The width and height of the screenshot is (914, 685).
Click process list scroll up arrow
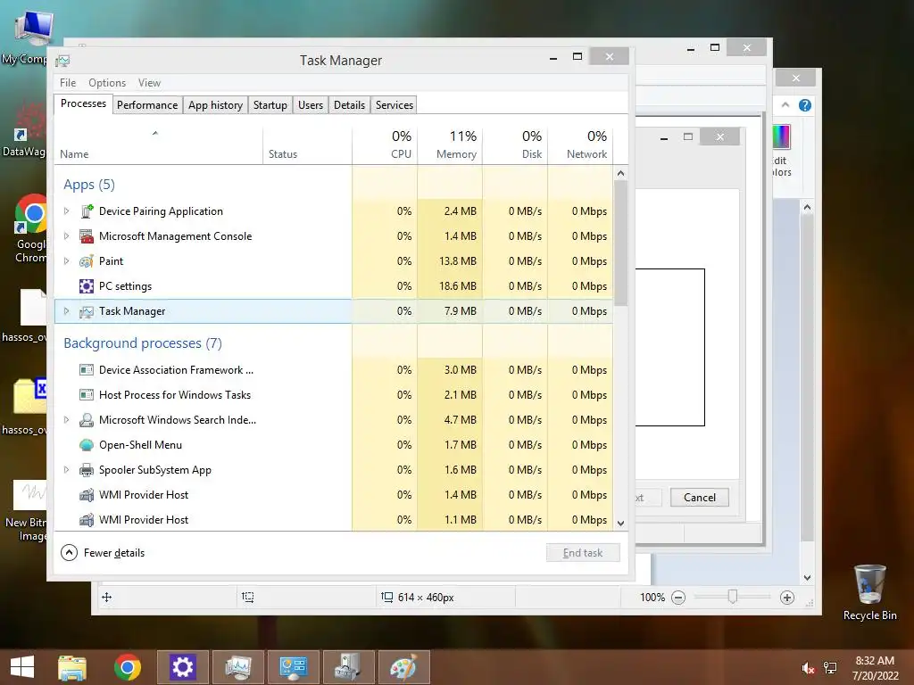pyautogui.click(x=621, y=173)
